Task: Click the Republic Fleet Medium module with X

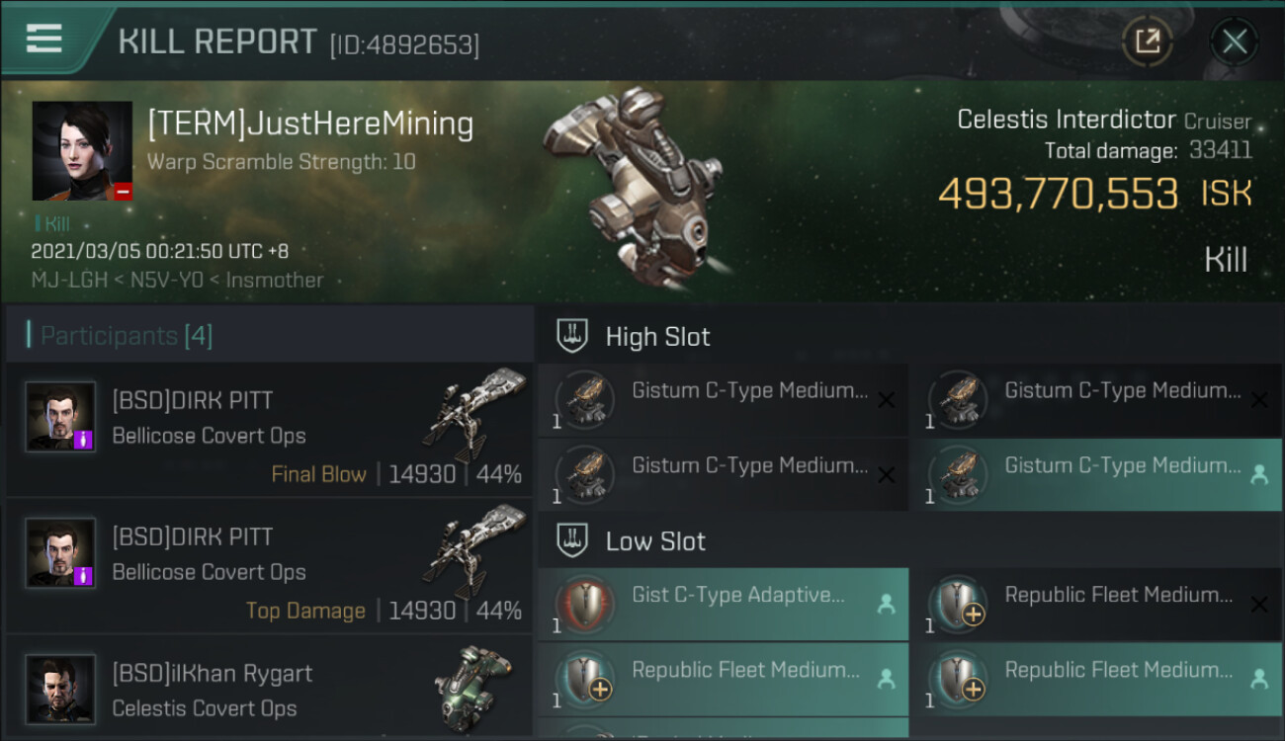Action: (x=1095, y=605)
